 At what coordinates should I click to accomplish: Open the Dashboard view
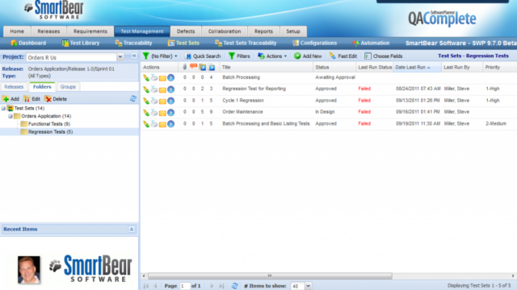28,43
